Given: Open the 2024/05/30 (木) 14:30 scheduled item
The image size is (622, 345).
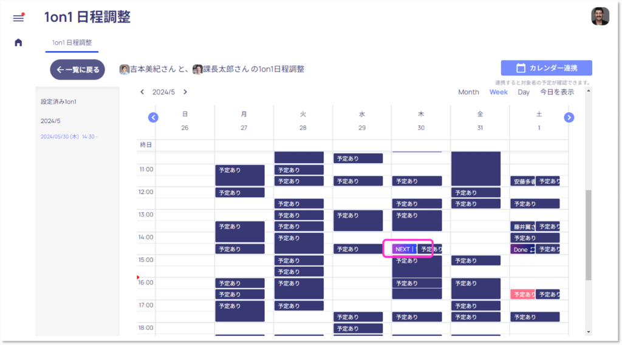Looking at the screenshot, I should pos(69,136).
